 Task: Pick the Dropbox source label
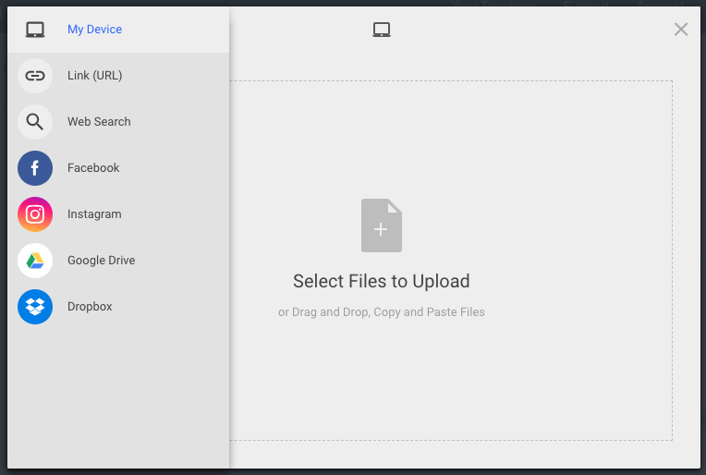90,307
